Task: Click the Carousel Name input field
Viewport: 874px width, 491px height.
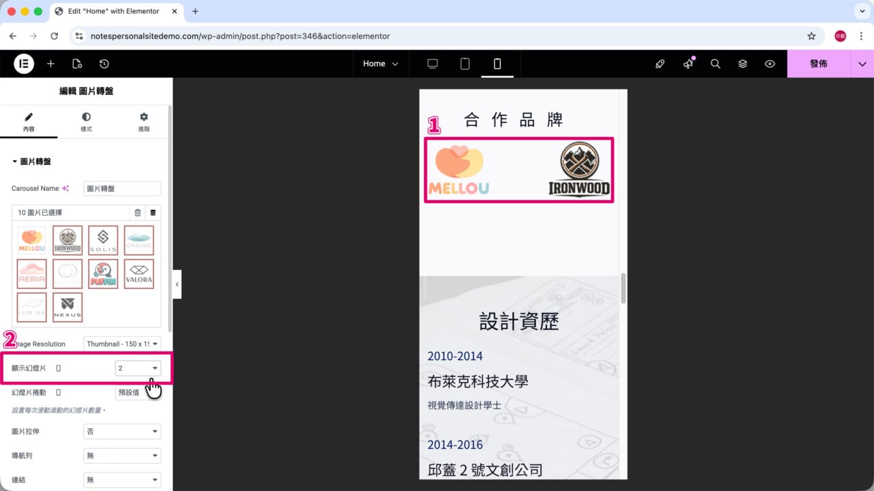Action: [x=122, y=188]
